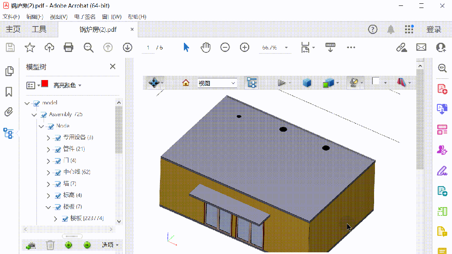This screenshot has width=452, height=254.
Task: Uncheck the 门 (4) visibility checkbox
Action: tap(58, 161)
